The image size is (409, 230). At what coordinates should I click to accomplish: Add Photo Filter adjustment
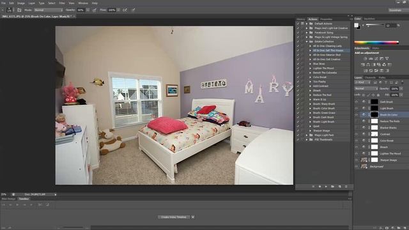click(x=379, y=65)
